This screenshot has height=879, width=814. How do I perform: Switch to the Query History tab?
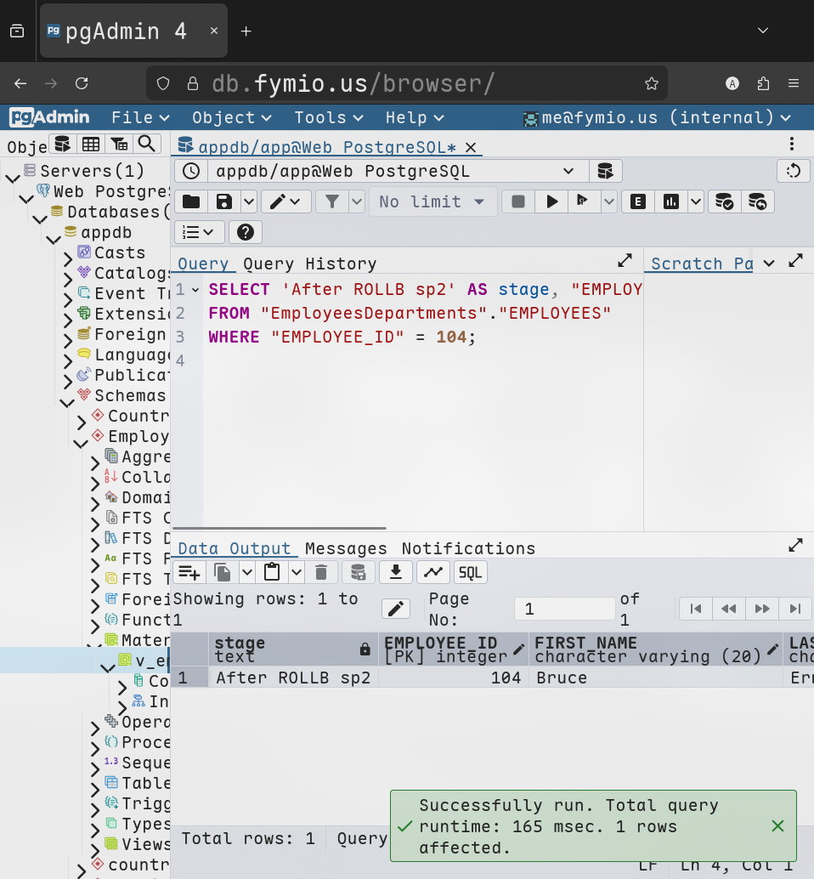(309, 264)
